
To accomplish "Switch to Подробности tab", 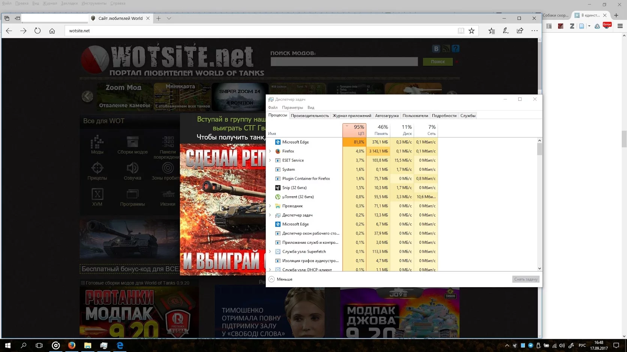I will pos(444,116).
